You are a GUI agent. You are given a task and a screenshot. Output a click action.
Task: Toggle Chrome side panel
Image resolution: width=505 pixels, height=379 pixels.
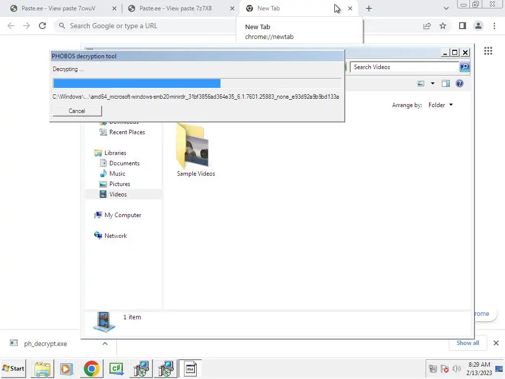(x=463, y=26)
